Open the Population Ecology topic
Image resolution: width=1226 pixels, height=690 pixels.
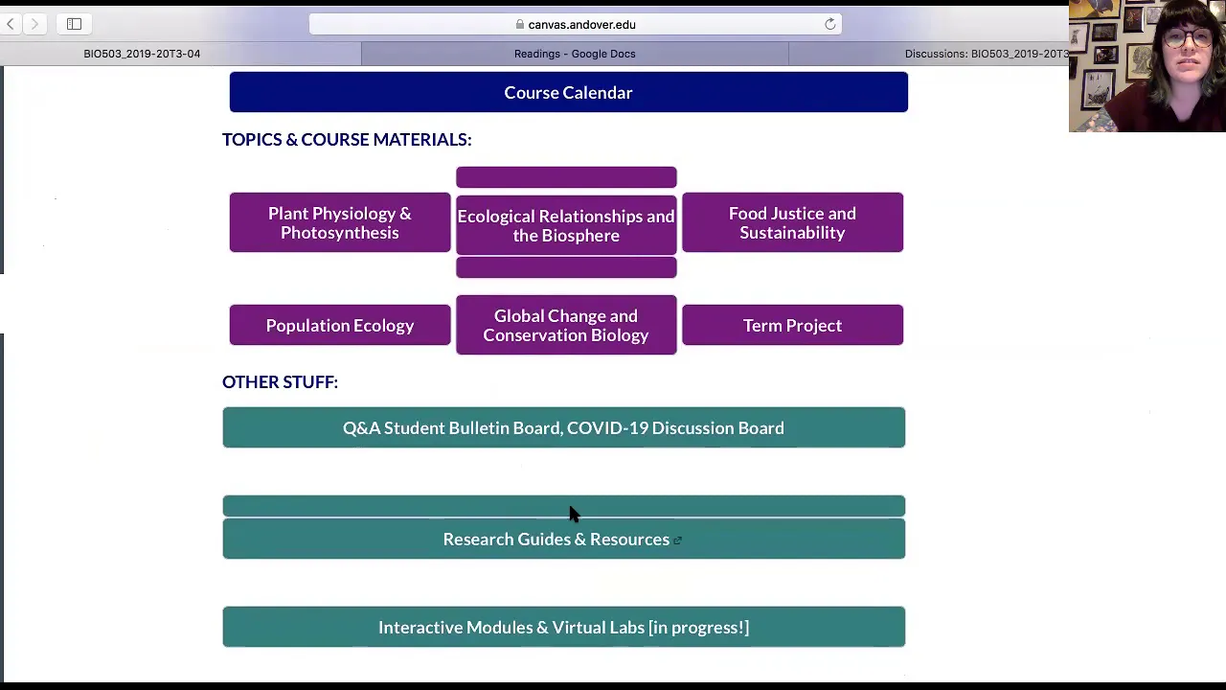[340, 325]
